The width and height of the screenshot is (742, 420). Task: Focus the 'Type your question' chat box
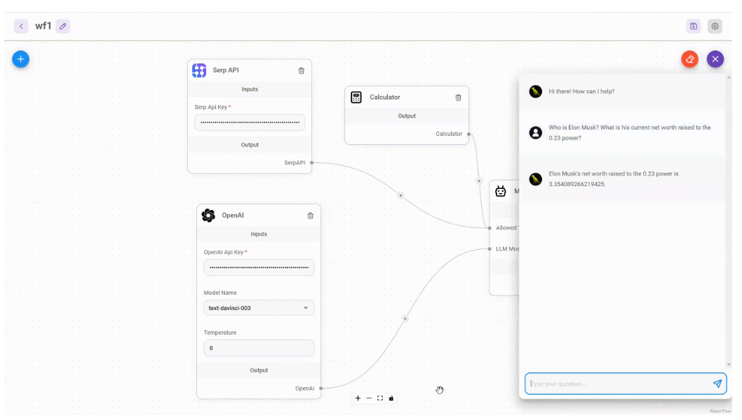coord(617,384)
